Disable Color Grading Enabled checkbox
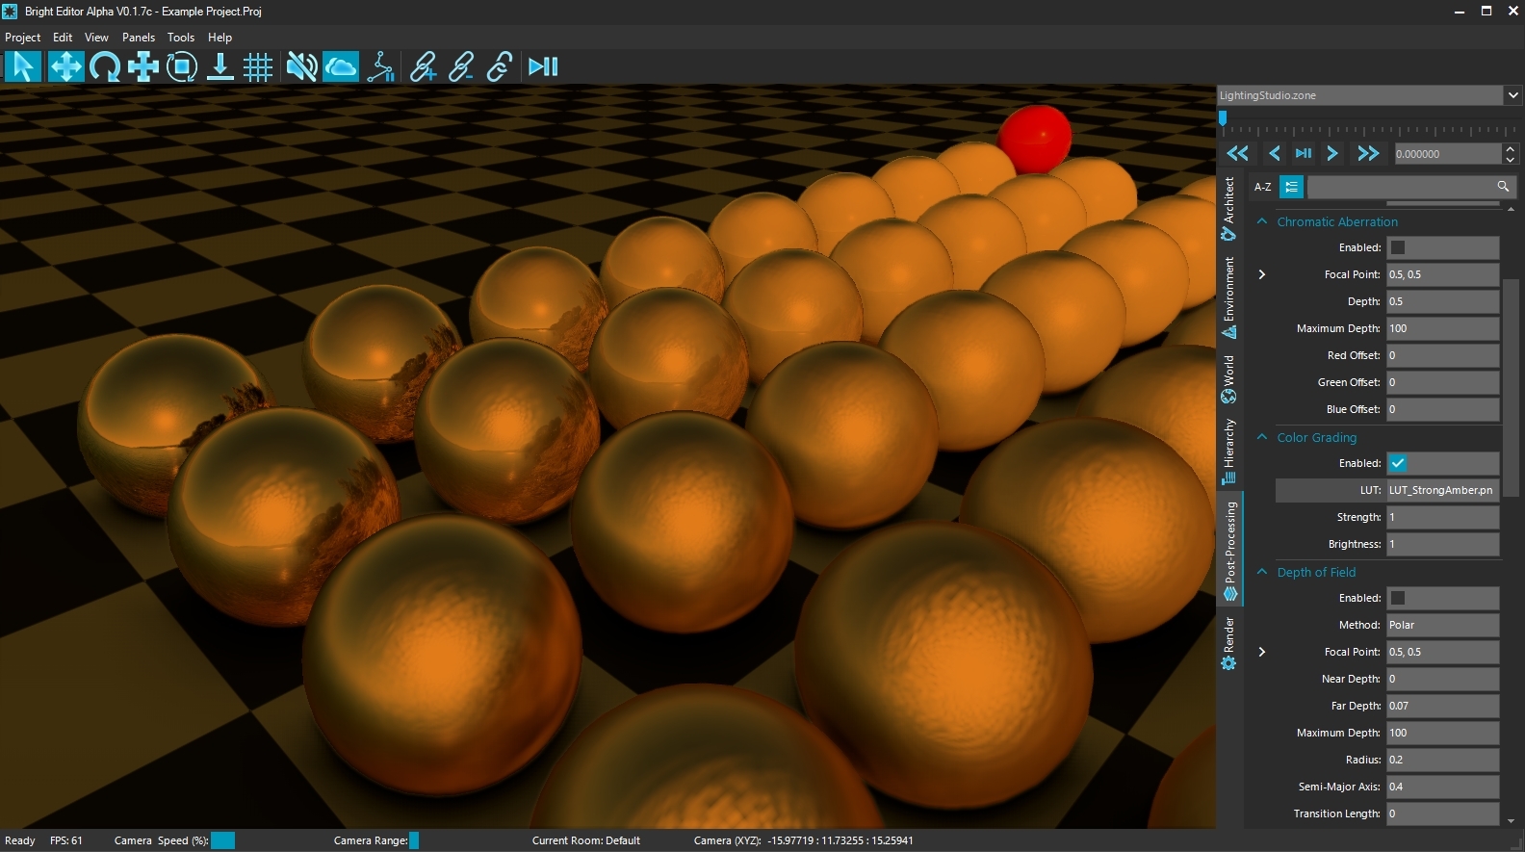 point(1398,463)
